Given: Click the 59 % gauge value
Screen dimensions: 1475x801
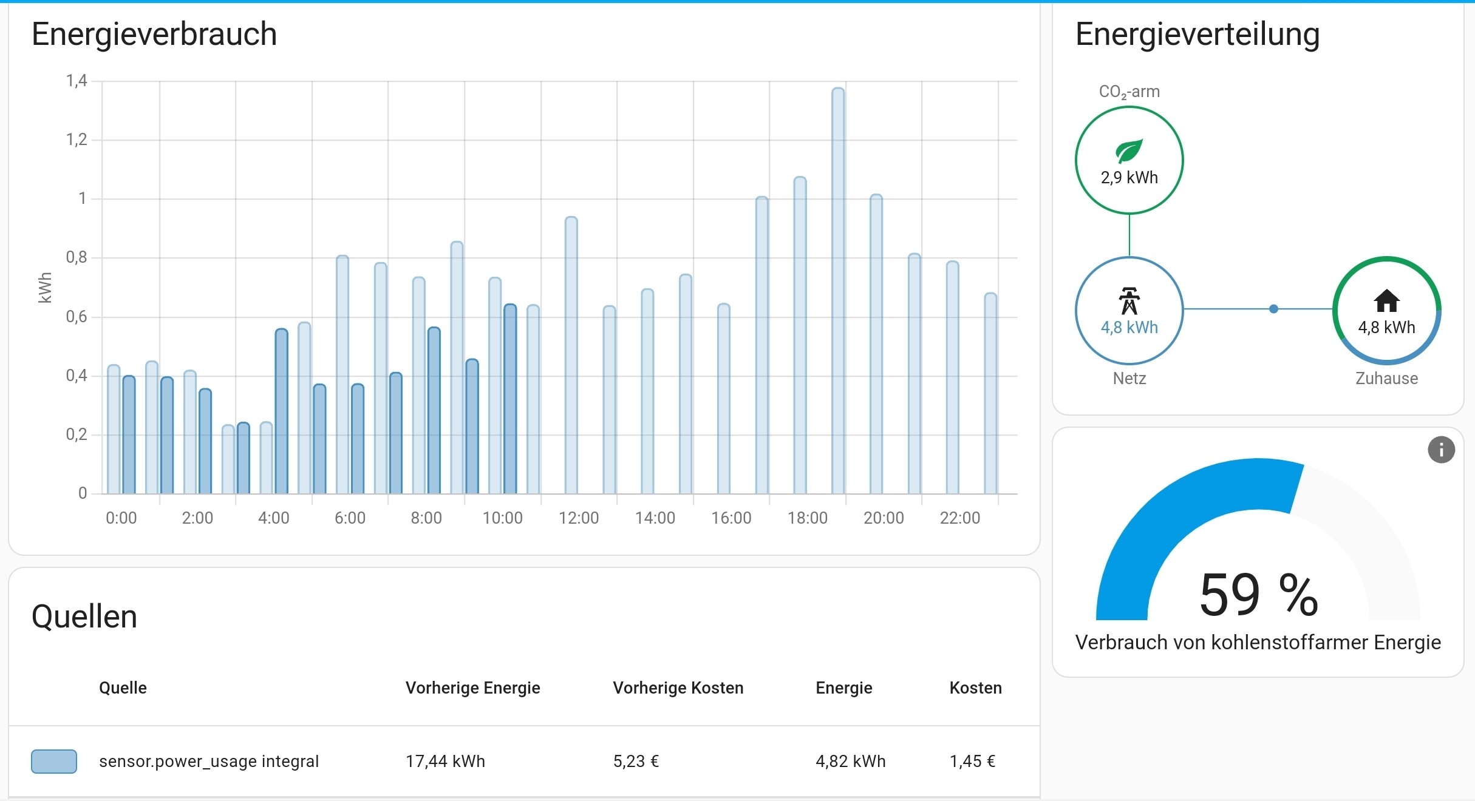Looking at the screenshot, I should (1258, 595).
